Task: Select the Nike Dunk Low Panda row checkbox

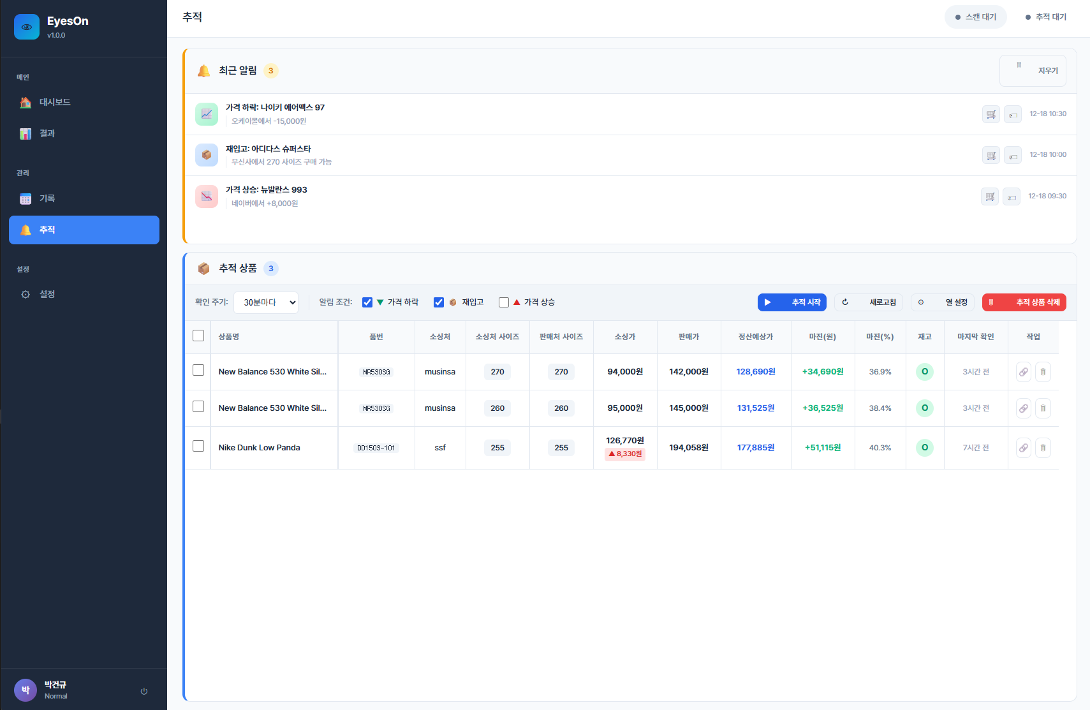Action: point(198,446)
